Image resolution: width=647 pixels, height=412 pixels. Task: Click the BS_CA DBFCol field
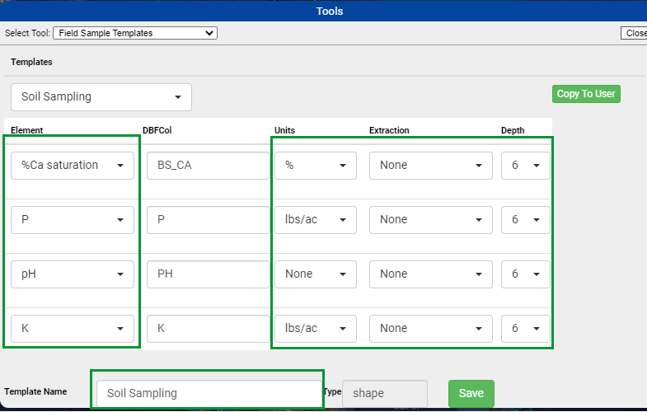click(208, 166)
